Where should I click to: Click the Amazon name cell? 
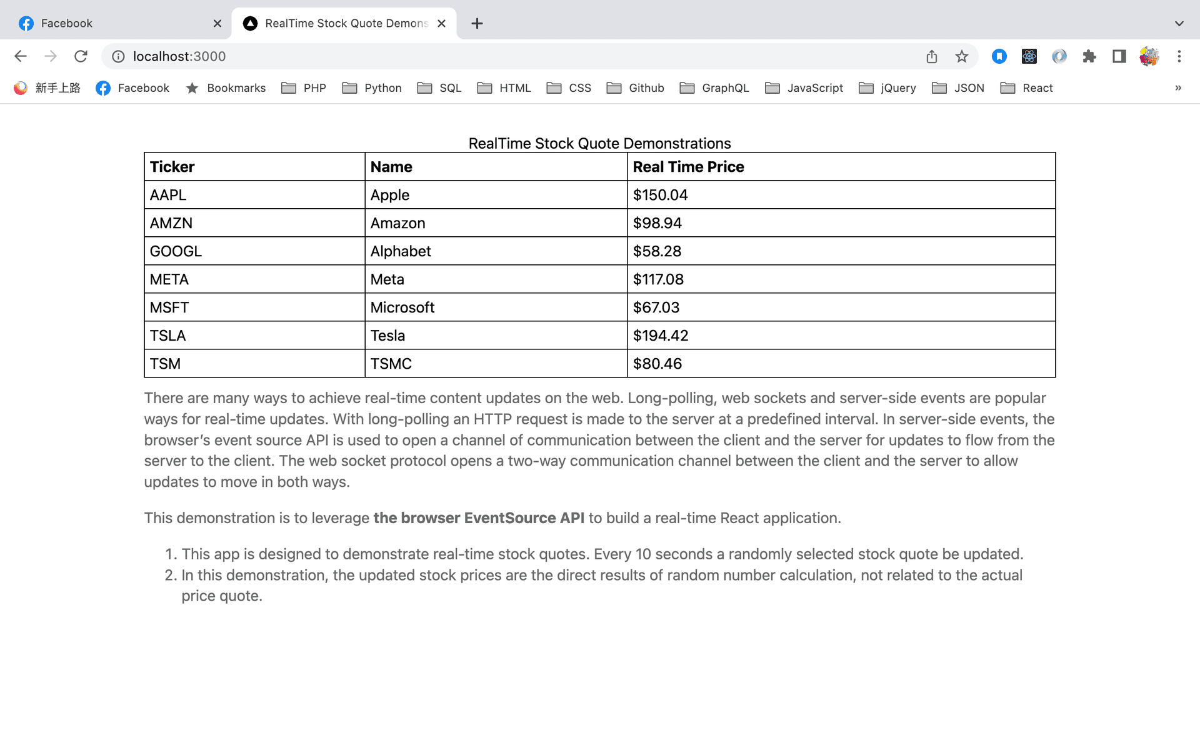[496, 223]
